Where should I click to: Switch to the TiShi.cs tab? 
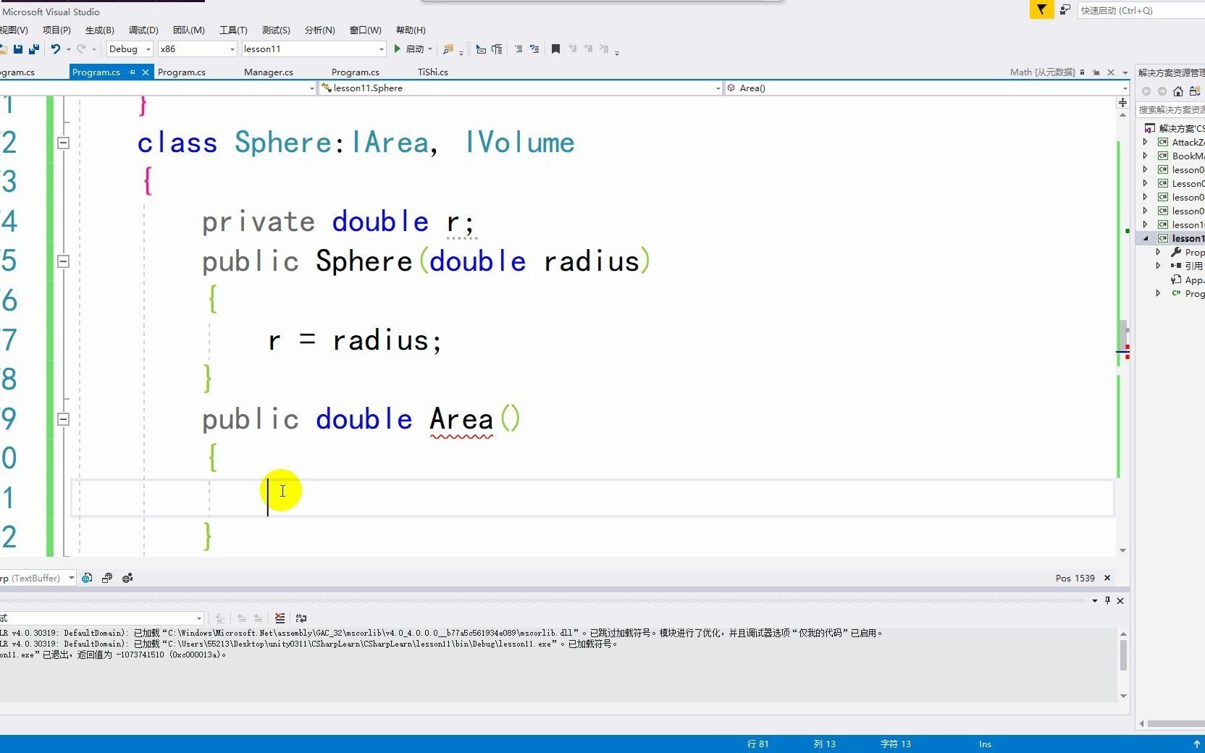point(432,72)
